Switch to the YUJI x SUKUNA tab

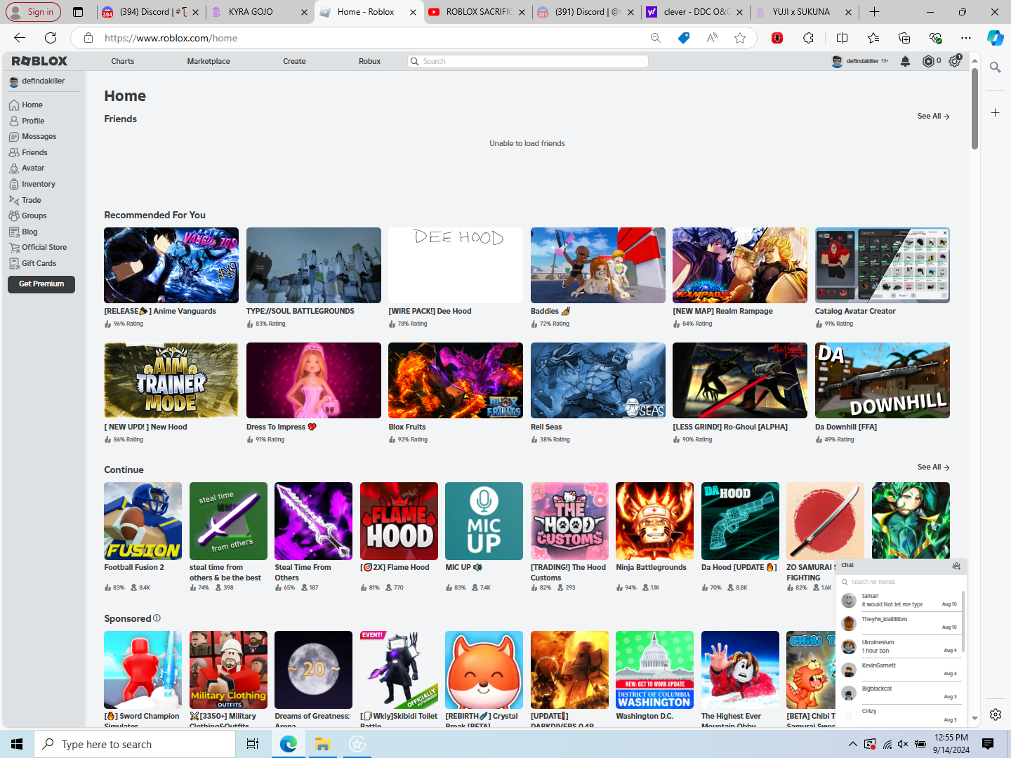pyautogui.click(x=804, y=12)
